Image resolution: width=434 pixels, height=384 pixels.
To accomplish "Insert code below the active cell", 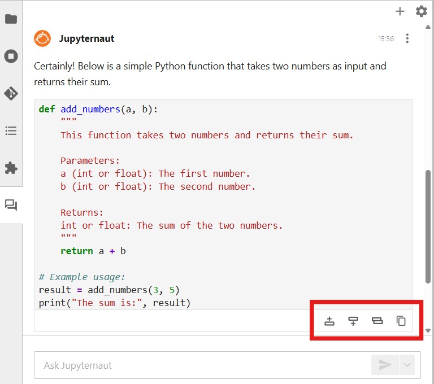I will [x=353, y=321].
